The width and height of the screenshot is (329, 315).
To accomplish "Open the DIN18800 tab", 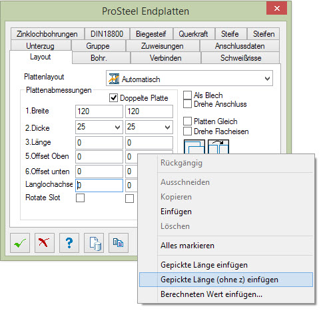I will pyautogui.click(x=107, y=34).
